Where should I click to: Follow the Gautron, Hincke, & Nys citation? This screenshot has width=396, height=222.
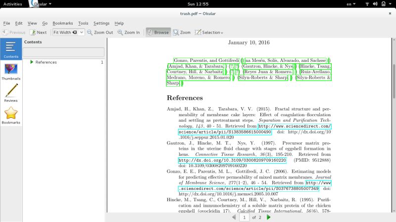tap(268, 66)
